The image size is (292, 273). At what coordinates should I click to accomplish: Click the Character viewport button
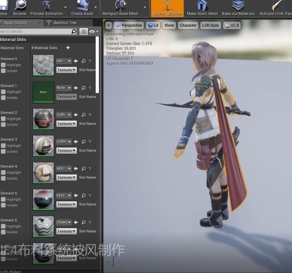[x=188, y=25]
